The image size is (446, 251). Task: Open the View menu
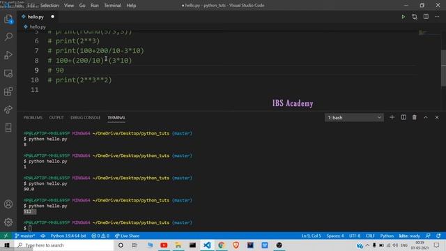69,6
